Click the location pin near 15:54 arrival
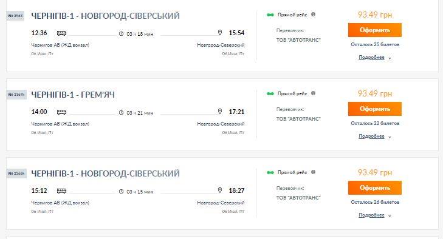This screenshot has width=443, height=239. 220,33
